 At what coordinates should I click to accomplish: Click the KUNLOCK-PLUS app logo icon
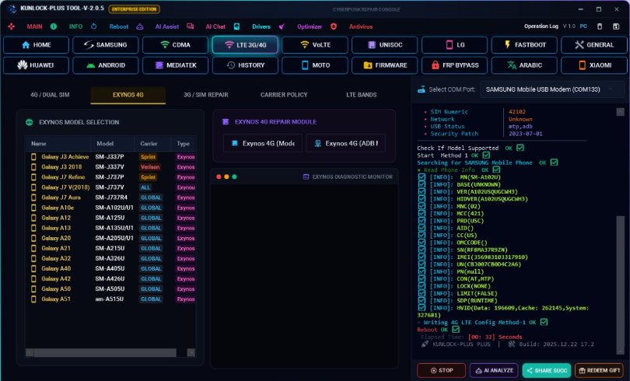click(12, 9)
